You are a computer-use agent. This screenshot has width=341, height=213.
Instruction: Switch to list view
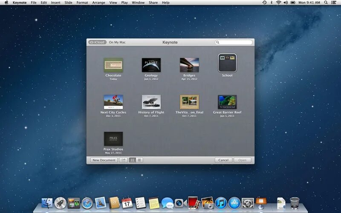[139, 160]
